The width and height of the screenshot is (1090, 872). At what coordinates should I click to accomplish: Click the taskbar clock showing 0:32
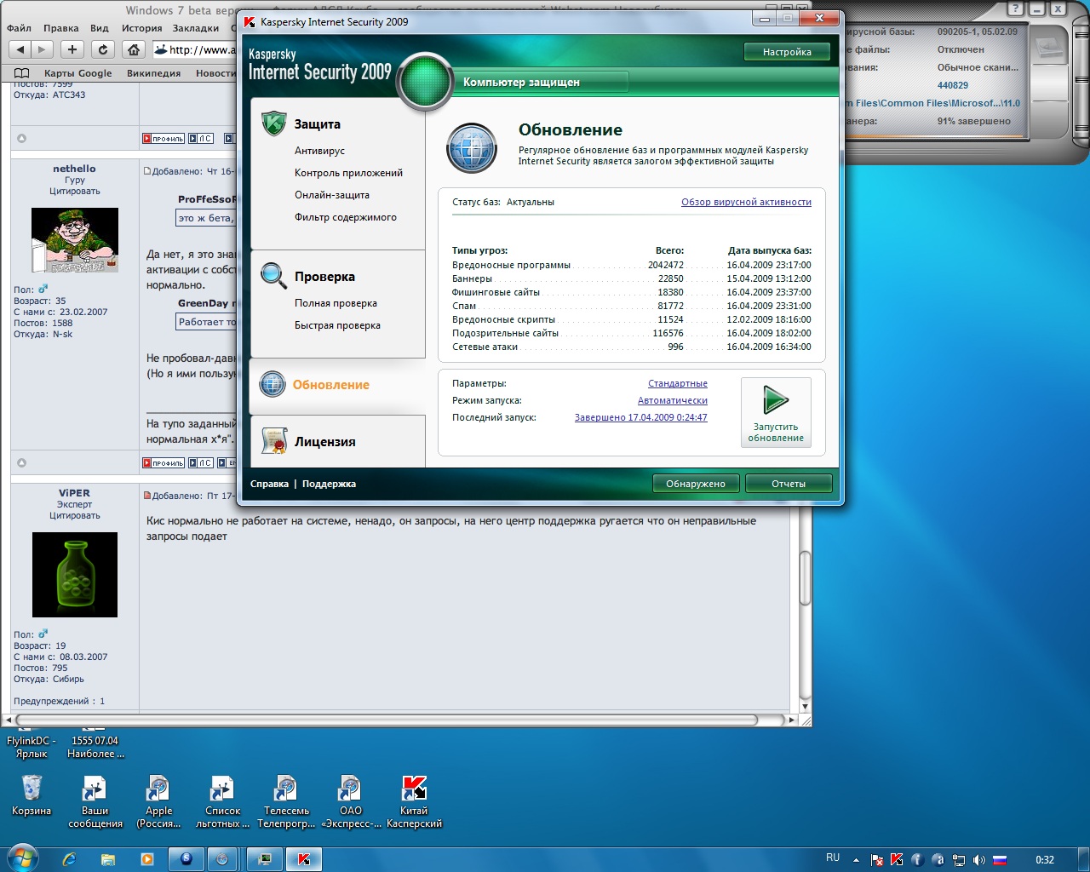[x=1045, y=860]
